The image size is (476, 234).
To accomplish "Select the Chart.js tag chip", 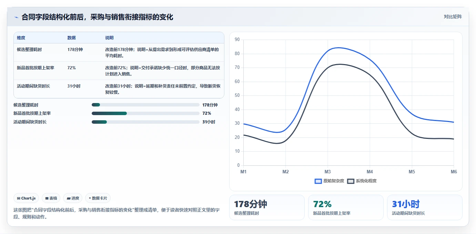I will 27,198.
